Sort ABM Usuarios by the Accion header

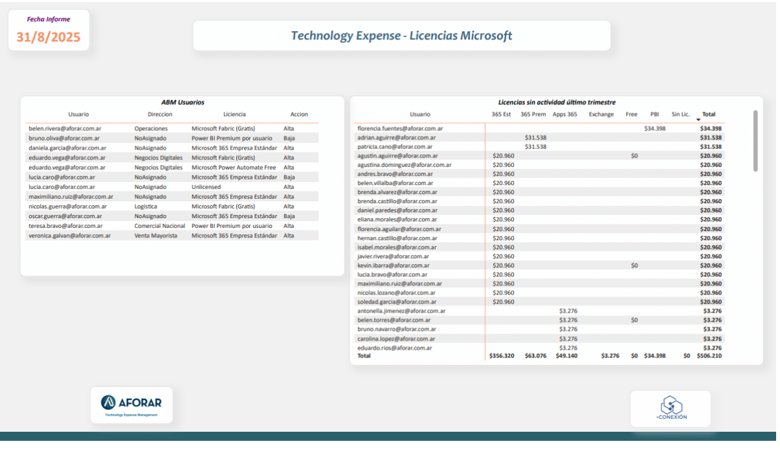coord(299,115)
